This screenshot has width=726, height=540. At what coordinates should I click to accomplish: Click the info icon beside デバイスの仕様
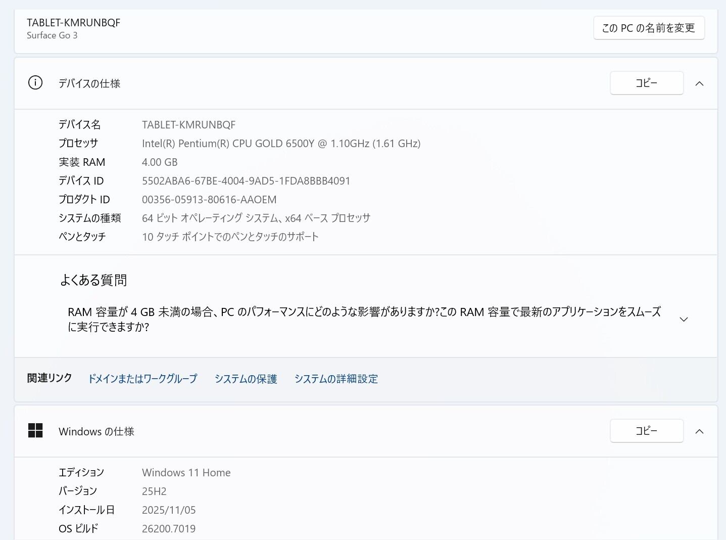(35, 83)
